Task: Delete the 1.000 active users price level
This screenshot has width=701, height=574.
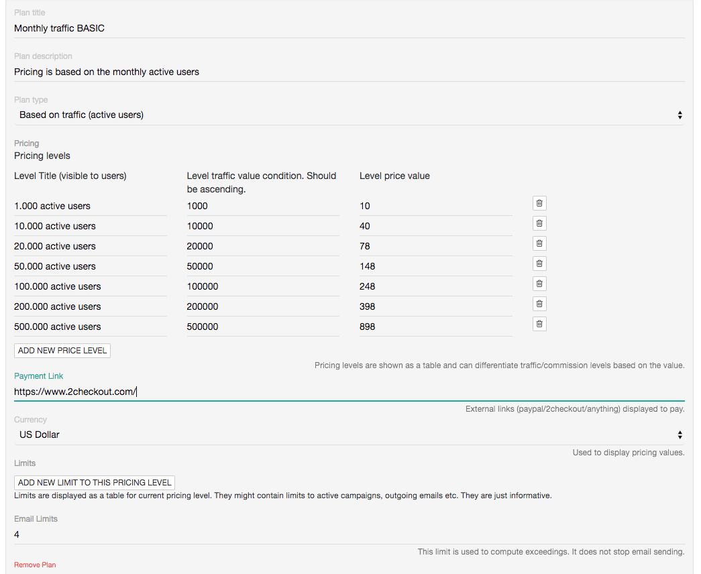Action: (539, 203)
